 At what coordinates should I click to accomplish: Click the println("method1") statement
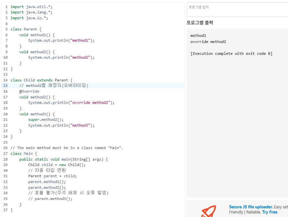pos(61,40)
